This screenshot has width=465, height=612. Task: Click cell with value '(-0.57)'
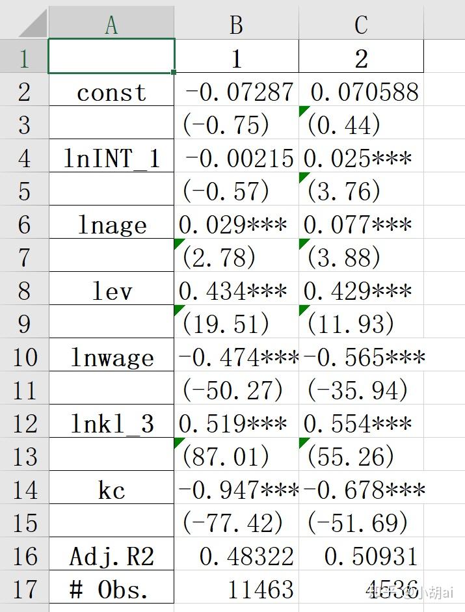click(x=237, y=189)
